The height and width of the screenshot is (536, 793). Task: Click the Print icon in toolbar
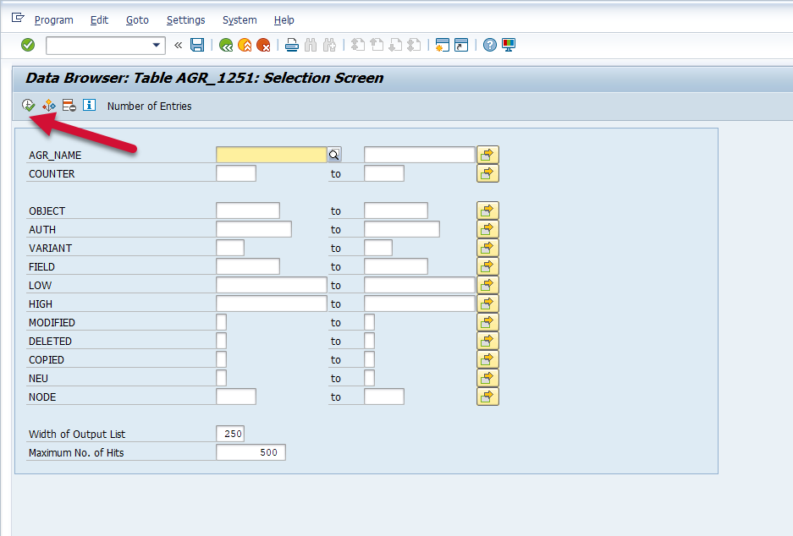click(292, 45)
